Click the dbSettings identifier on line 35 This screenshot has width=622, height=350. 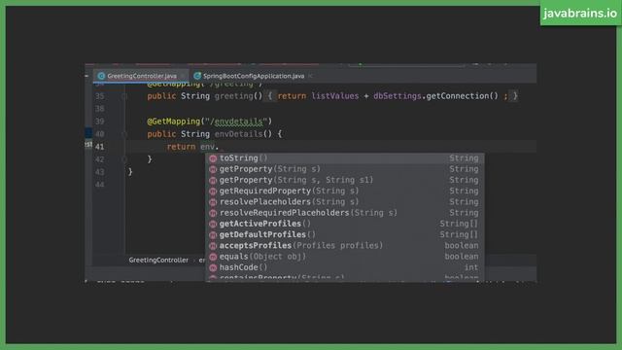click(397, 96)
